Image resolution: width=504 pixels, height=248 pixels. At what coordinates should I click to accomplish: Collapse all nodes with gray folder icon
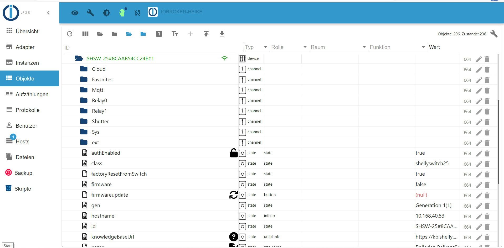pyautogui.click(x=114, y=34)
